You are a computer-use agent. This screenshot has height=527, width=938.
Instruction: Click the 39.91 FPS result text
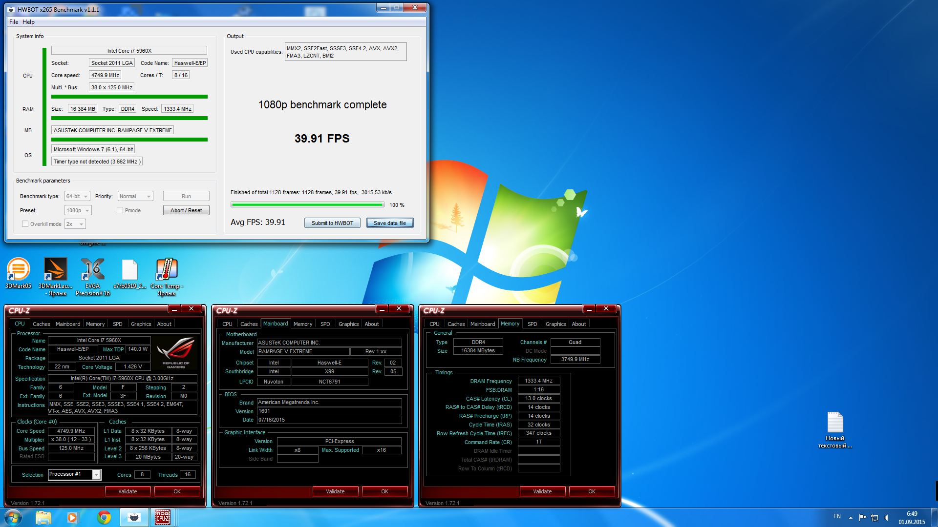pos(322,139)
